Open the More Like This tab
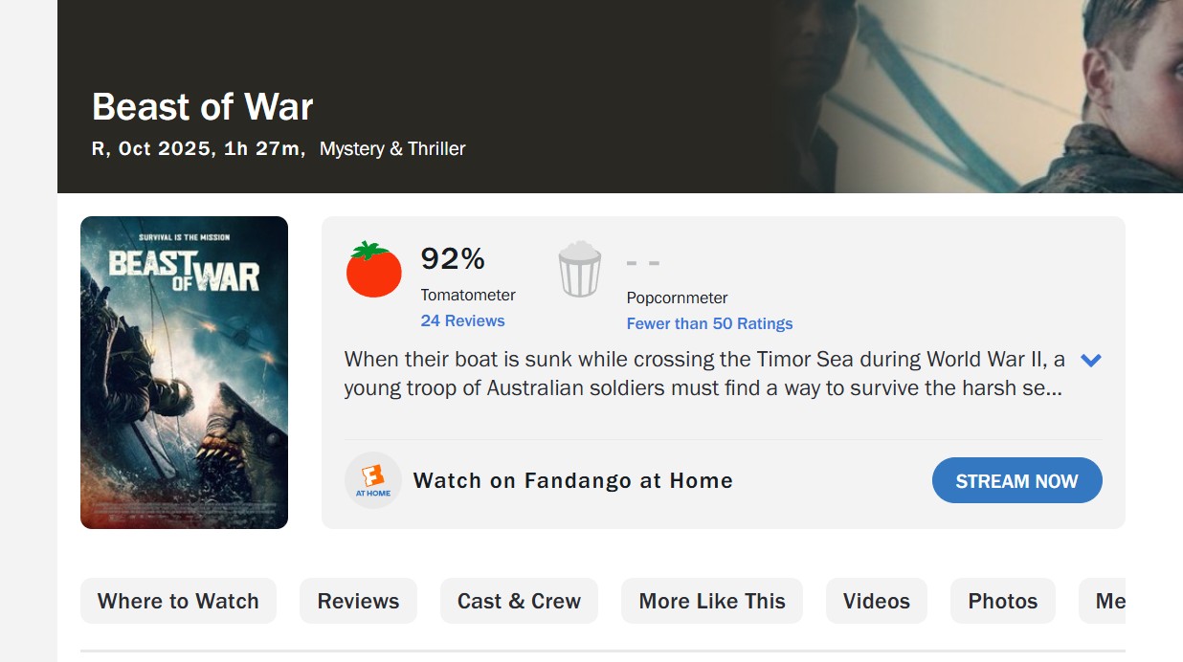The height and width of the screenshot is (662, 1183). pyautogui.click(x=712, y=601)
